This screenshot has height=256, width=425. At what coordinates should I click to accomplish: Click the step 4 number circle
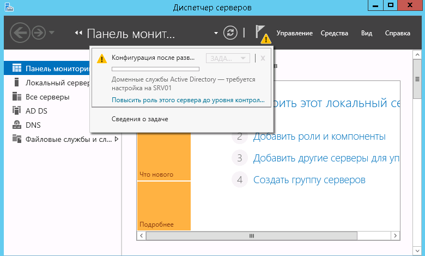(240, 179)
